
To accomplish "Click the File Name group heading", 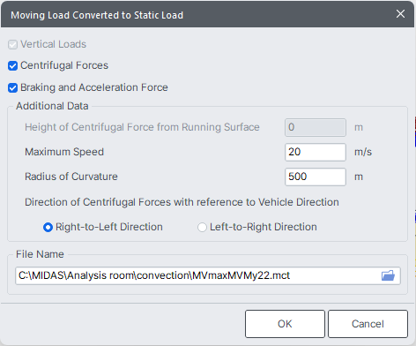I will (x=40, y=254).
